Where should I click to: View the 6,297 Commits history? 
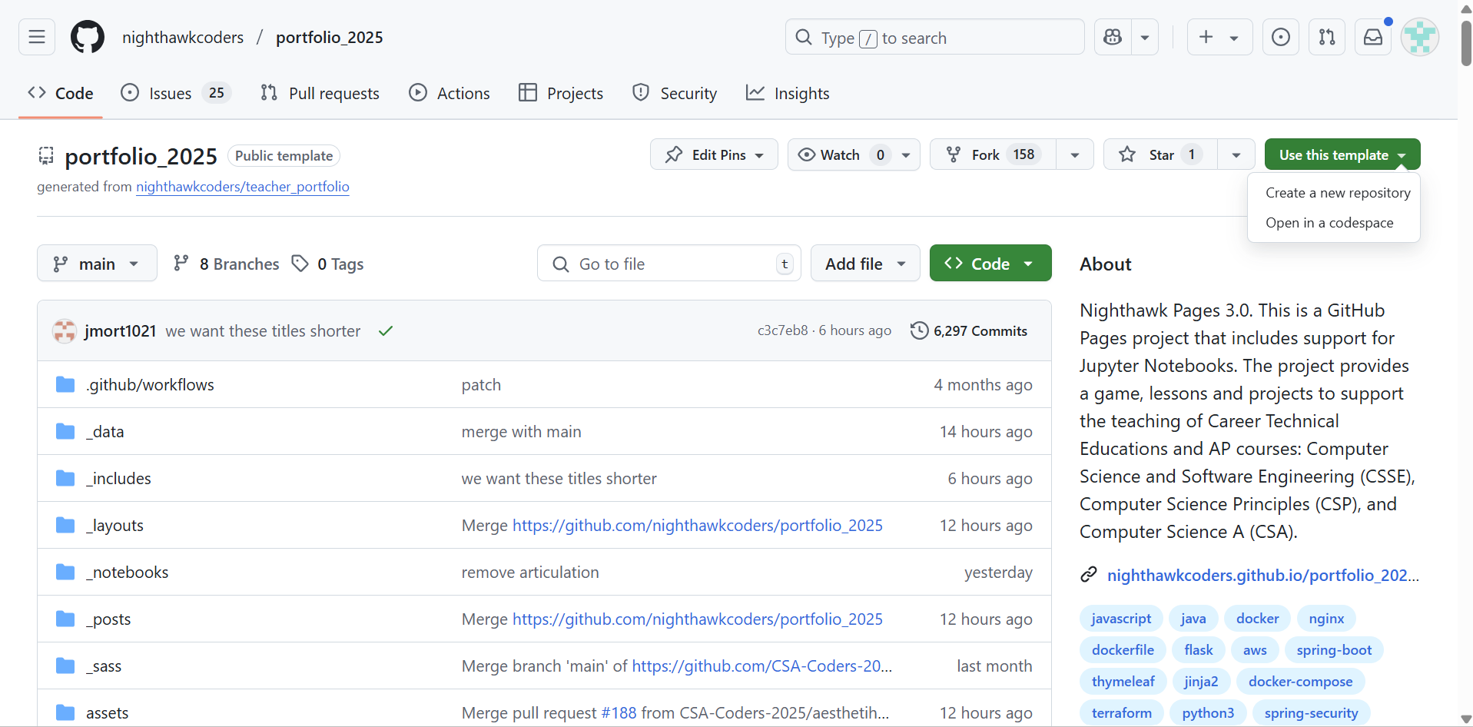click(x=970, y=331)
